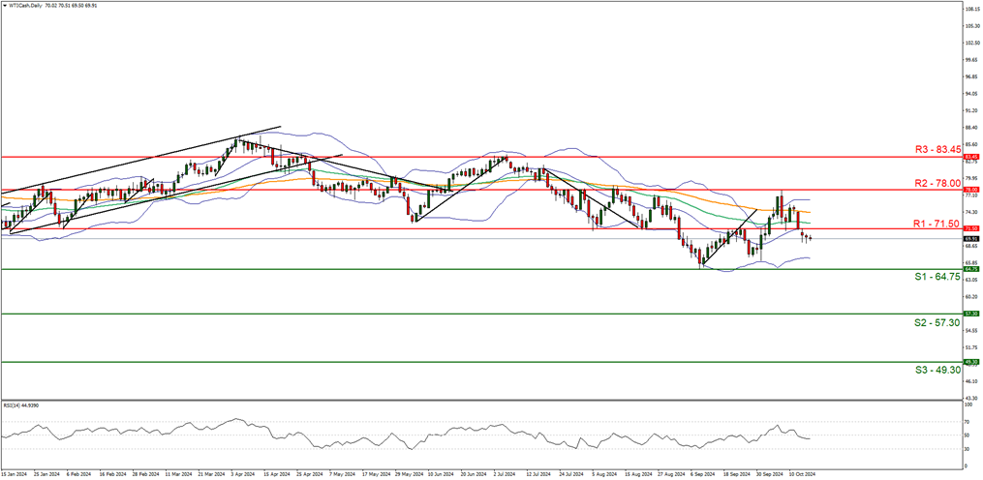Click the green 64.75 price tag on axis
The width and height of the screenshot is (983, 480).
971,269
